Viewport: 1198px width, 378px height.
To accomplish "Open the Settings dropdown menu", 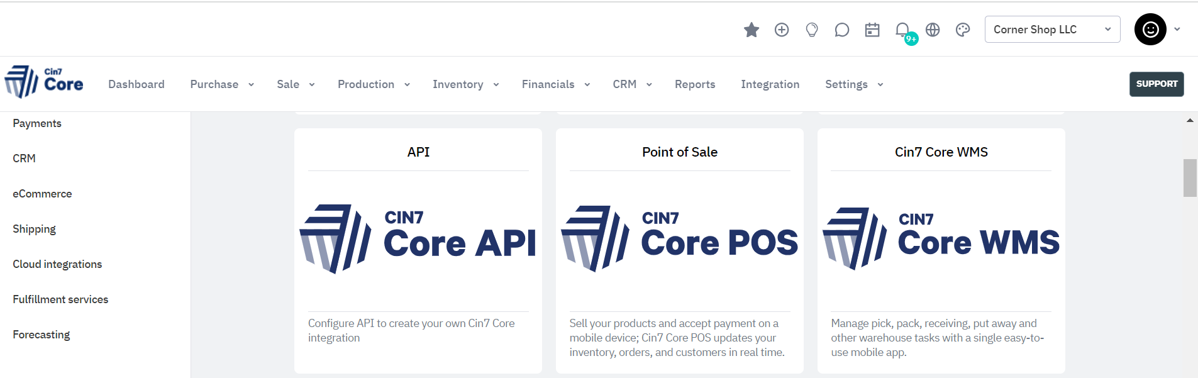I will click(x=854, y=84).
